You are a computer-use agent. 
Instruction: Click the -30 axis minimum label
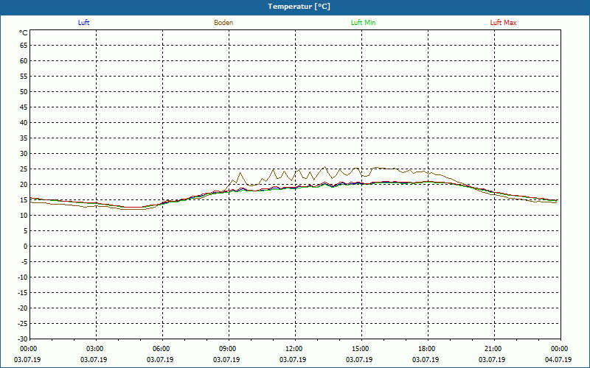(23, 339)
